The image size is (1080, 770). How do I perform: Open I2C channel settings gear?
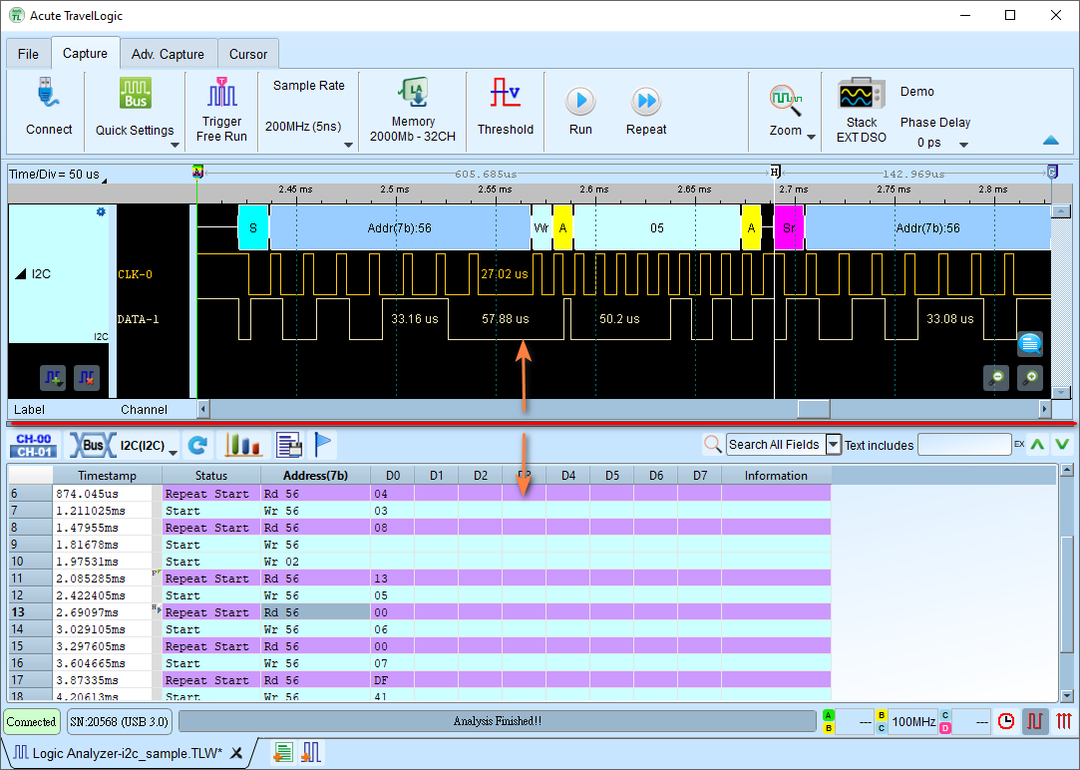click(x=101, y=212)
